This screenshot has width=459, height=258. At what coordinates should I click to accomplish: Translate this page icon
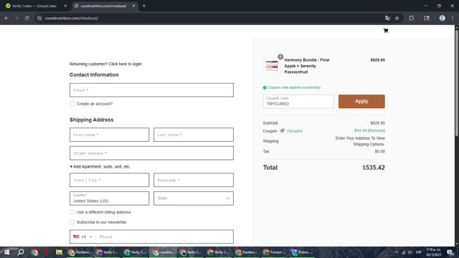387,18
